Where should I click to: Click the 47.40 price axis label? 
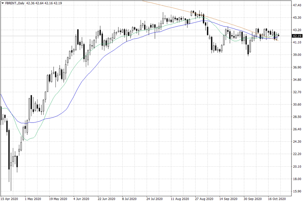click(x=297, y=5)
